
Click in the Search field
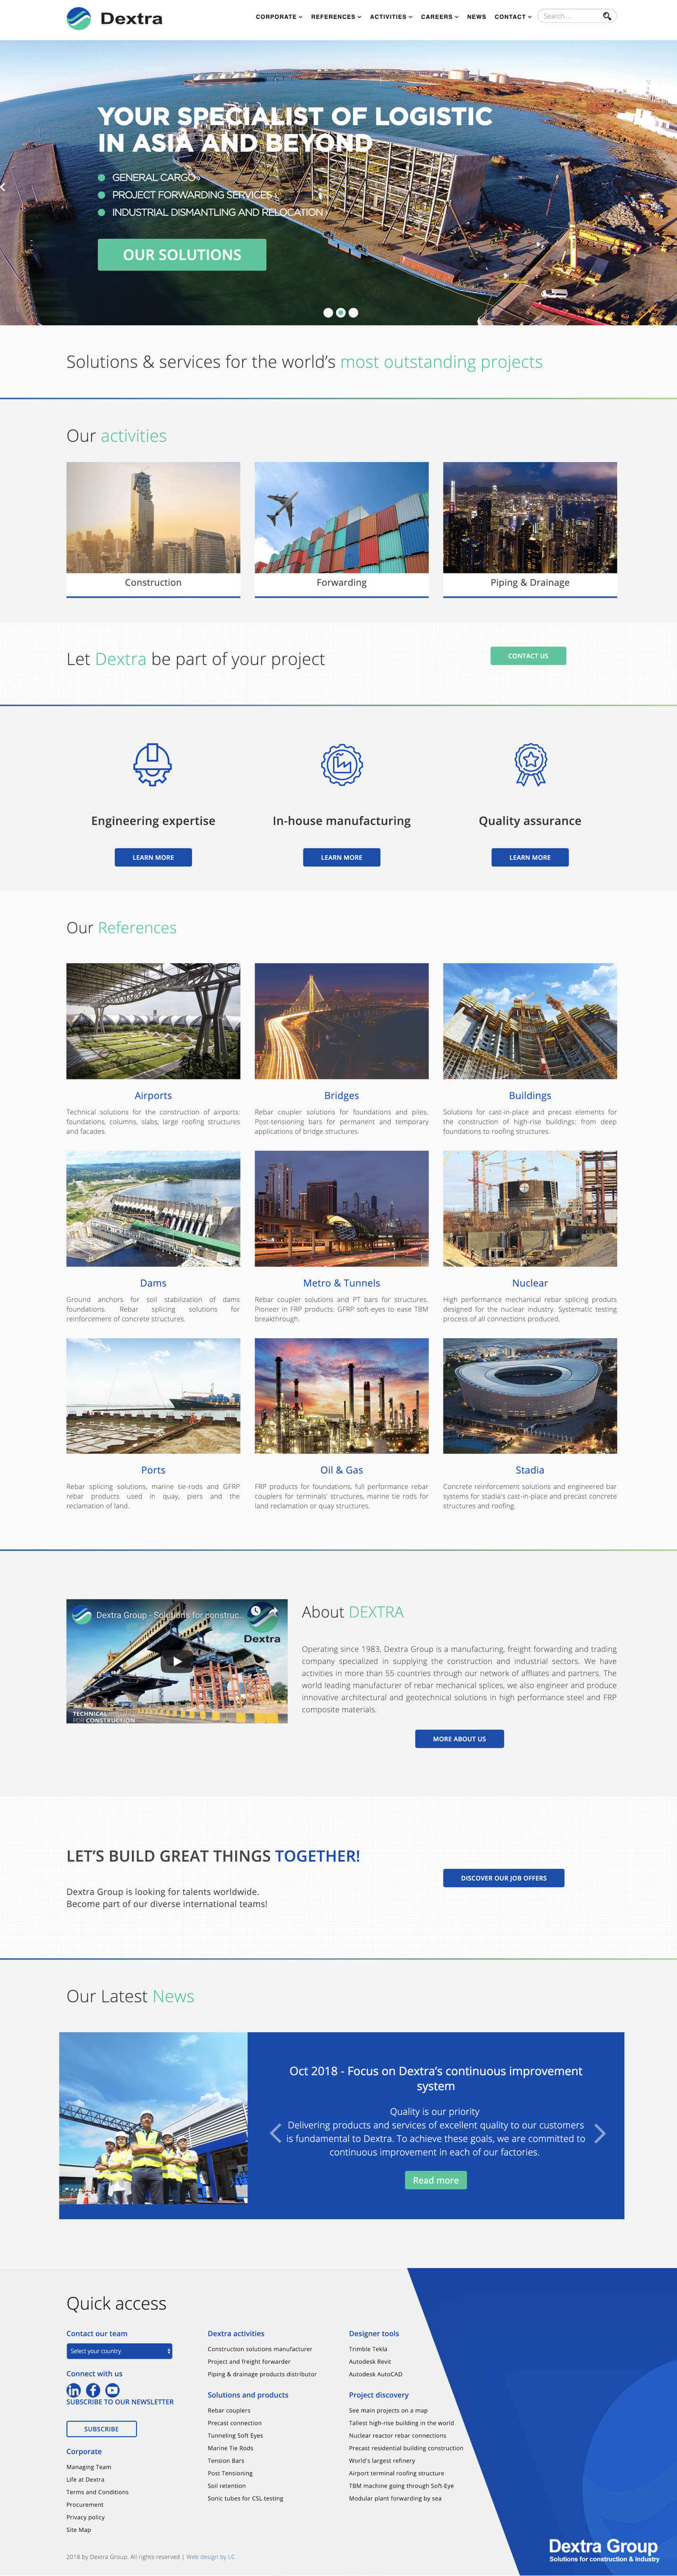[x=570, y=16]
